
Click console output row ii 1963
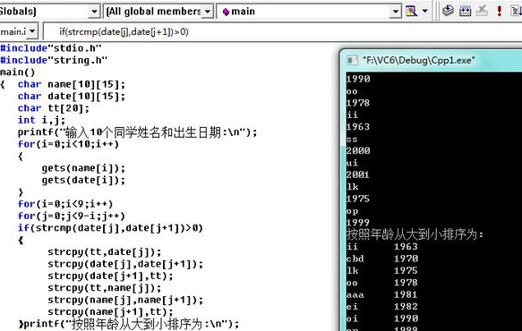click(381, 247)
